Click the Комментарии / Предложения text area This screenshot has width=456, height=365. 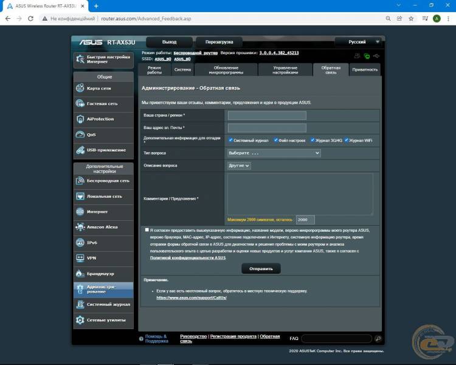300,195
